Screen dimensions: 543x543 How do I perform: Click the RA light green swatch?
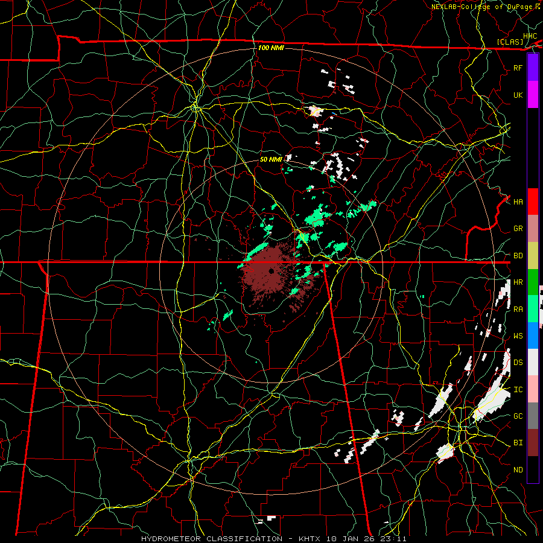coord(533,309)
